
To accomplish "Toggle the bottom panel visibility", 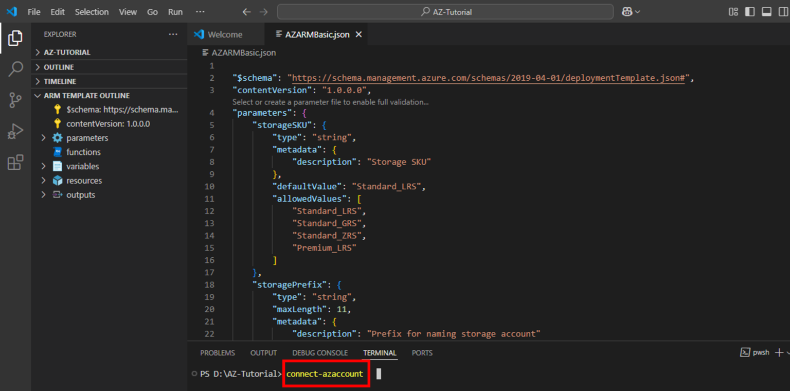I will (x=766, y=12).
